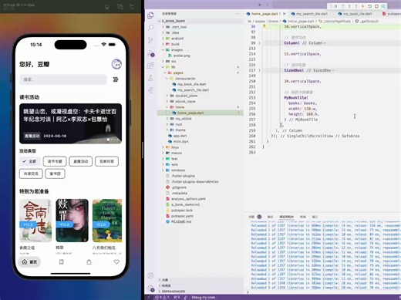Select the 直播活动 filter chip
The width and height of the screenshot is (401, 300).
pos(81,161)
